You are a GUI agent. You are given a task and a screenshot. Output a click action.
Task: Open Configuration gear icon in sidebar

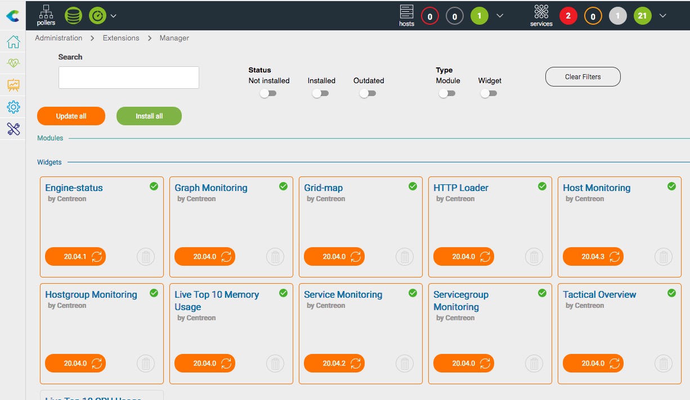pyautogui.click(x=13, y=107)
